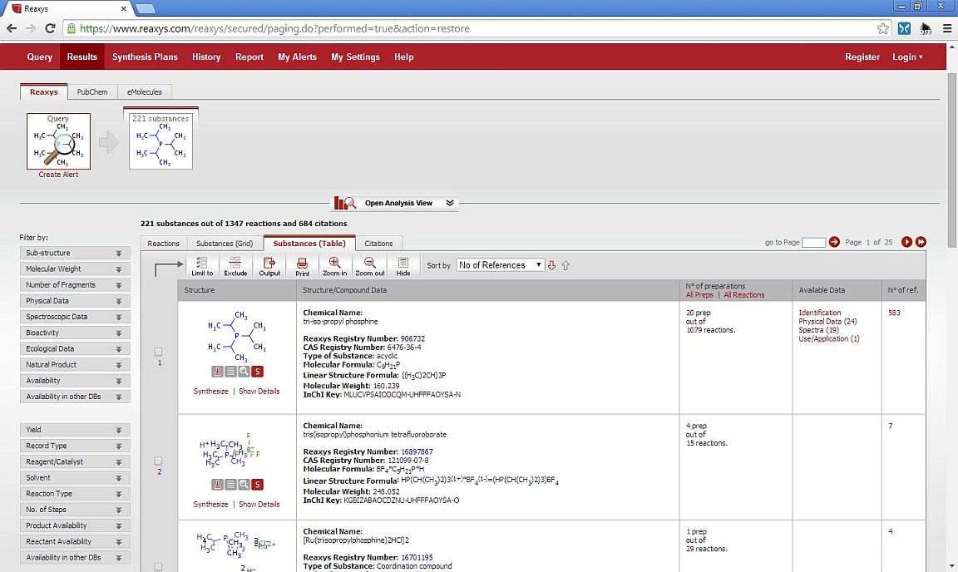The image size is (958, 572).
Task: Sort ascending with the up arrow
Action: tap(565, 265)
